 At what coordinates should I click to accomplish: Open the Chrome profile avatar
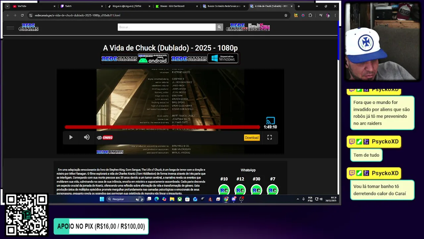328,15
